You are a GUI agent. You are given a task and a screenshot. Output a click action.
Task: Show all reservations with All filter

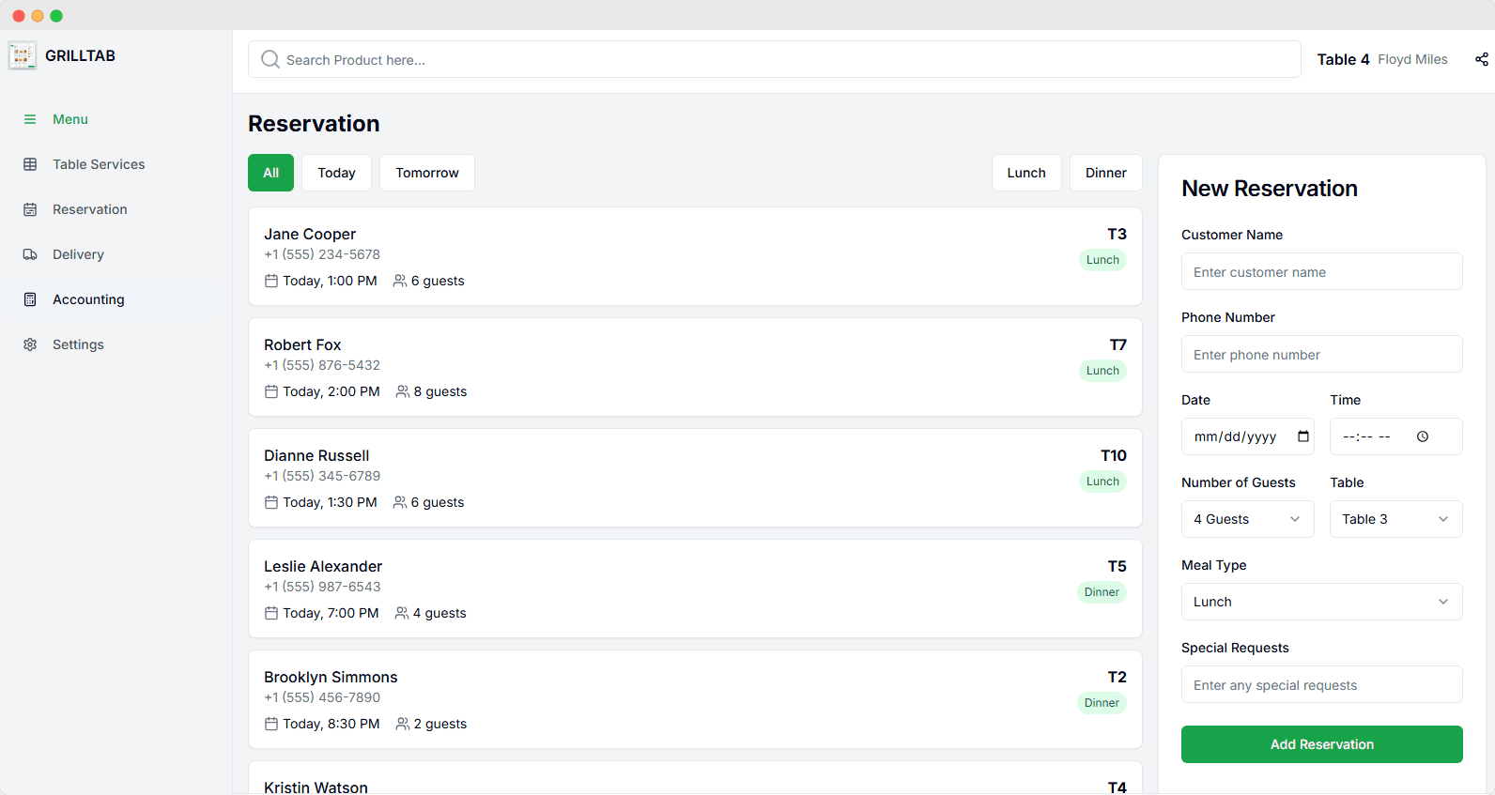[270, 173]
